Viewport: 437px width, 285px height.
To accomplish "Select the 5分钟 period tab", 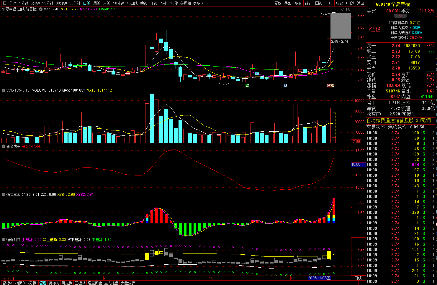I will tap(35, 3).
